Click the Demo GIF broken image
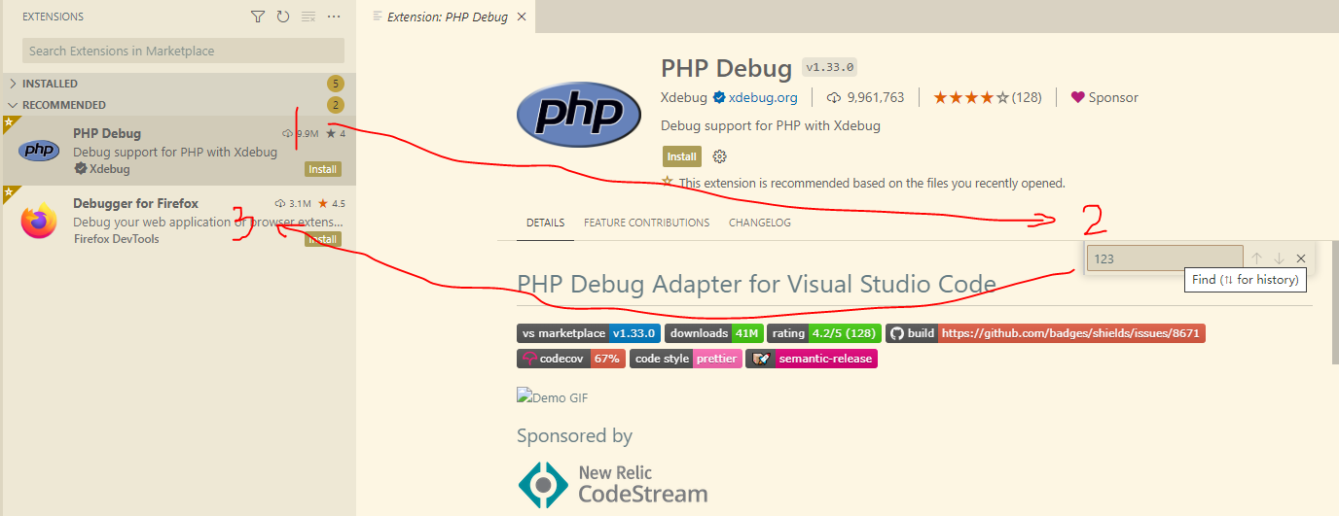Viewport: 1339px width, 516px height. (553, 397)
